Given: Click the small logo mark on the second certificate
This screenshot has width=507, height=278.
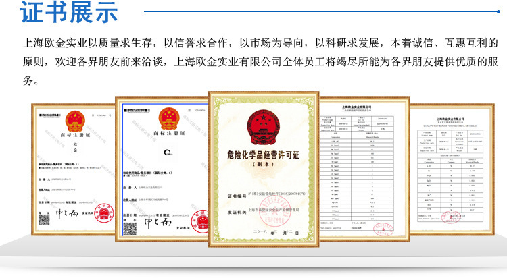Looking at the screenshot, I should pos(168,152).
